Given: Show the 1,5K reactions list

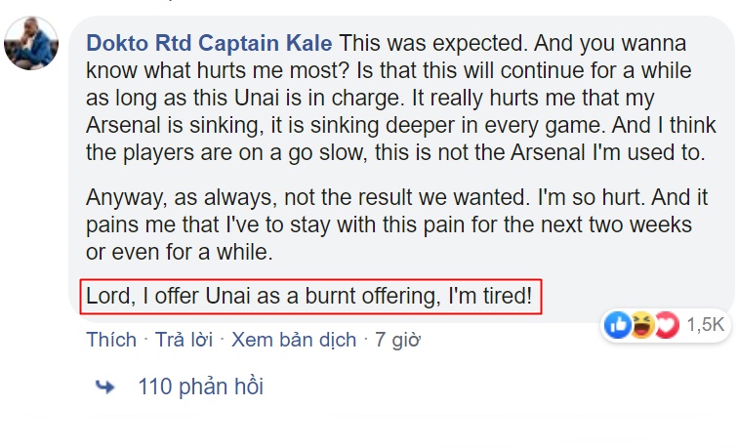Looking at the screenshot, I should pyautogui.click(x=705, y=325).
